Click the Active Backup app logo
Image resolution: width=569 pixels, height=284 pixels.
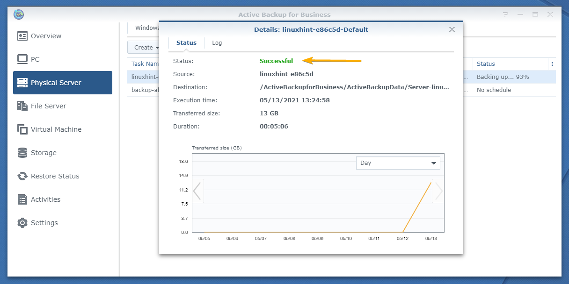tap(19, 14)
